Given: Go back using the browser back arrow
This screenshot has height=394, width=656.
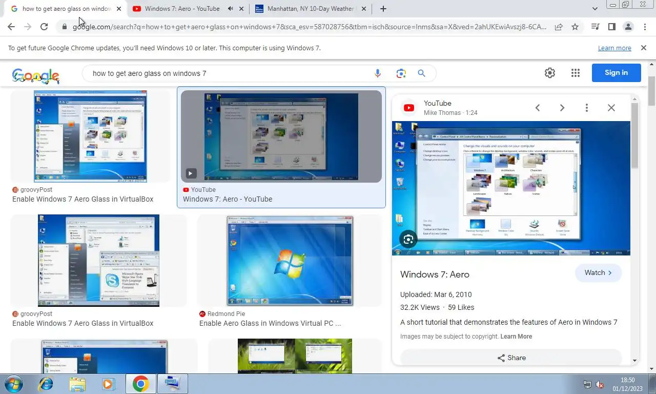Looking at the screenshot, I should click(11, 27).
